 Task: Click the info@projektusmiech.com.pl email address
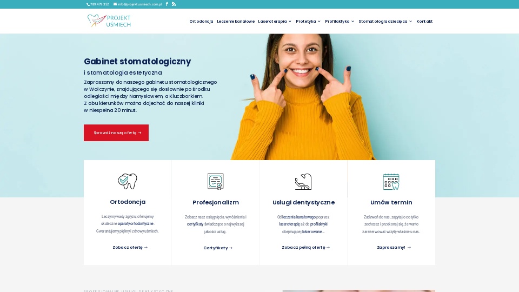[139, 4]
